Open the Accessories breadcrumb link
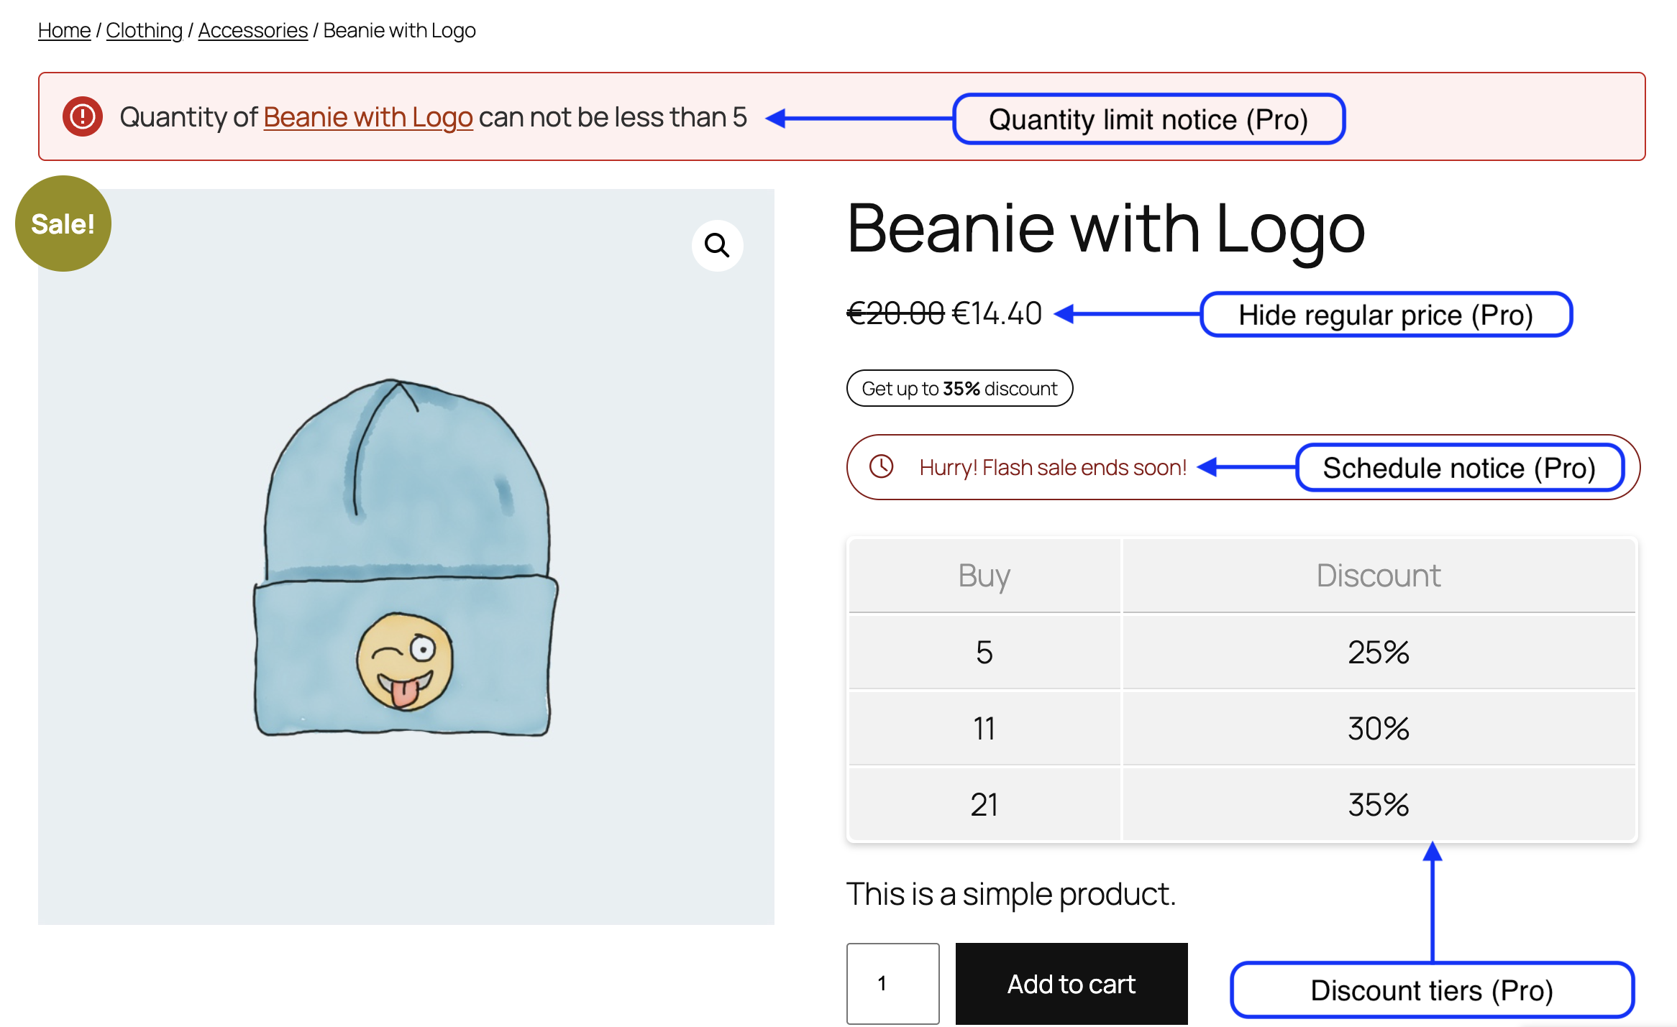The width and height of the screenshot is (1677, 1027). [252, 30]
